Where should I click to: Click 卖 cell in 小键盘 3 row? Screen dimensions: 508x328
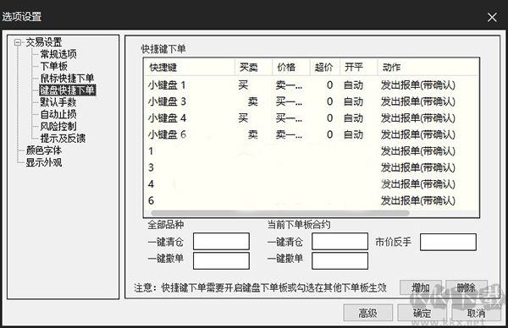pyautogui.click(x=252, y=101)
